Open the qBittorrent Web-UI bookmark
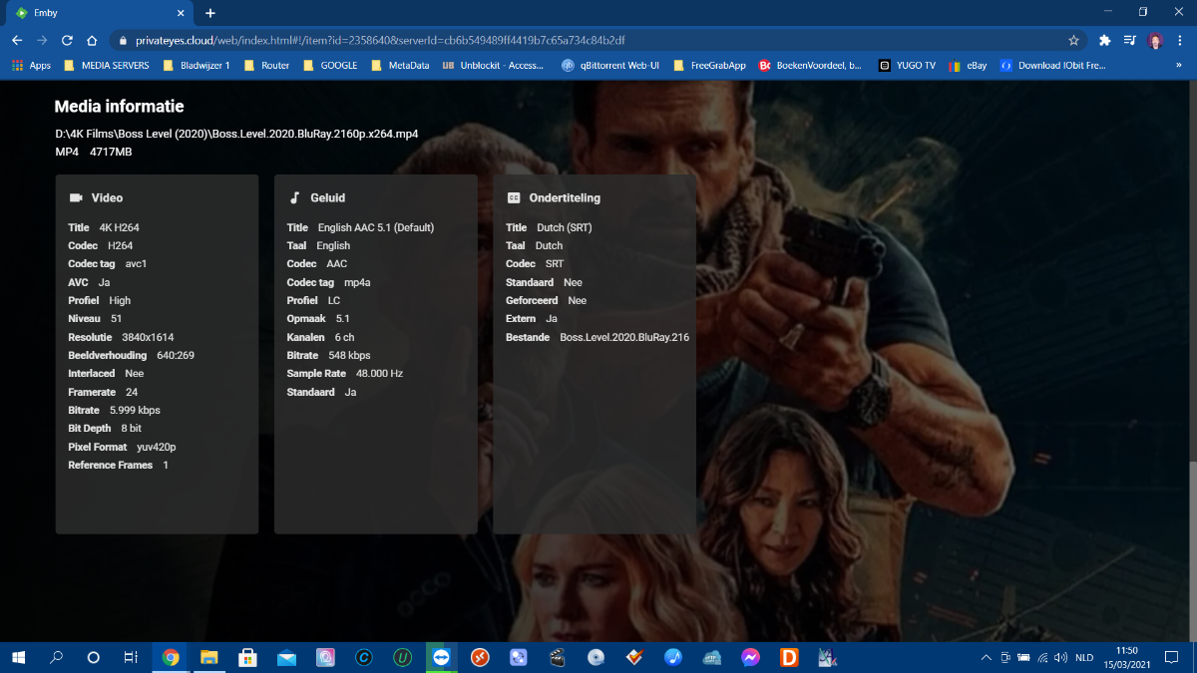1197x673 pixels. coord(611,66)
